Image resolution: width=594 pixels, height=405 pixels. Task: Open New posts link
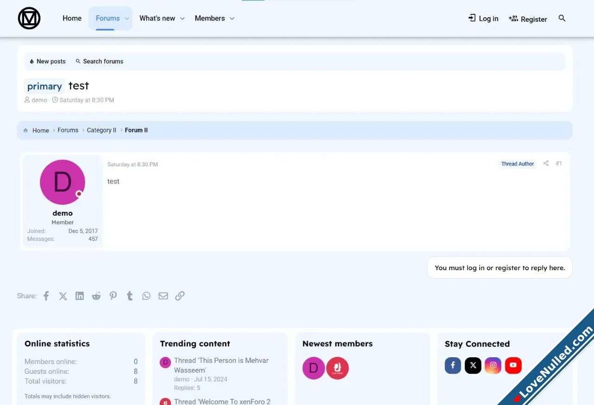pos(47,61)
